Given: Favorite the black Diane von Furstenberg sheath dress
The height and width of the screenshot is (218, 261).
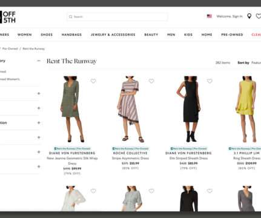Looking at the screenshot, I should (x=210, y=81).
